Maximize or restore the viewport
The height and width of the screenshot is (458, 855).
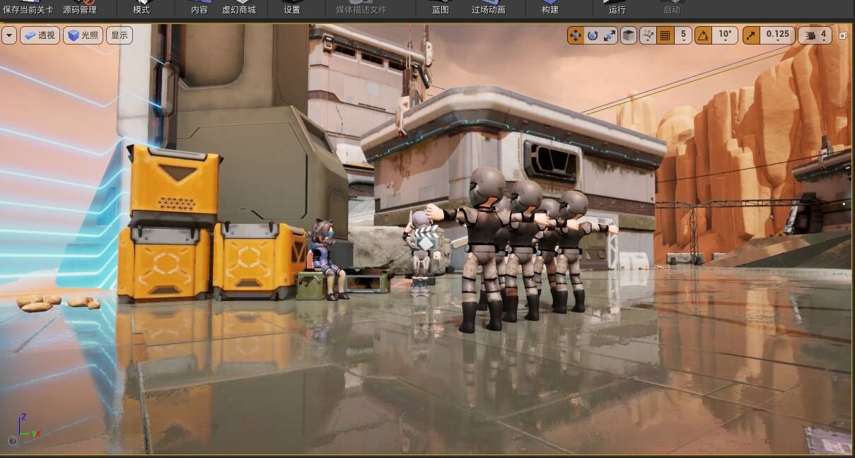point(843,35)
